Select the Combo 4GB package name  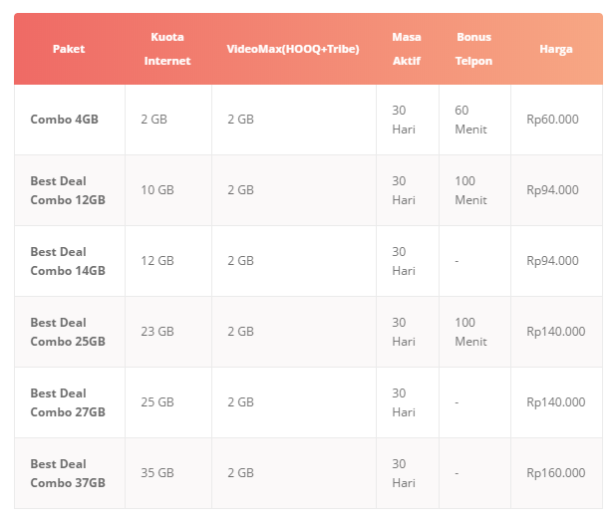[64, 120]
